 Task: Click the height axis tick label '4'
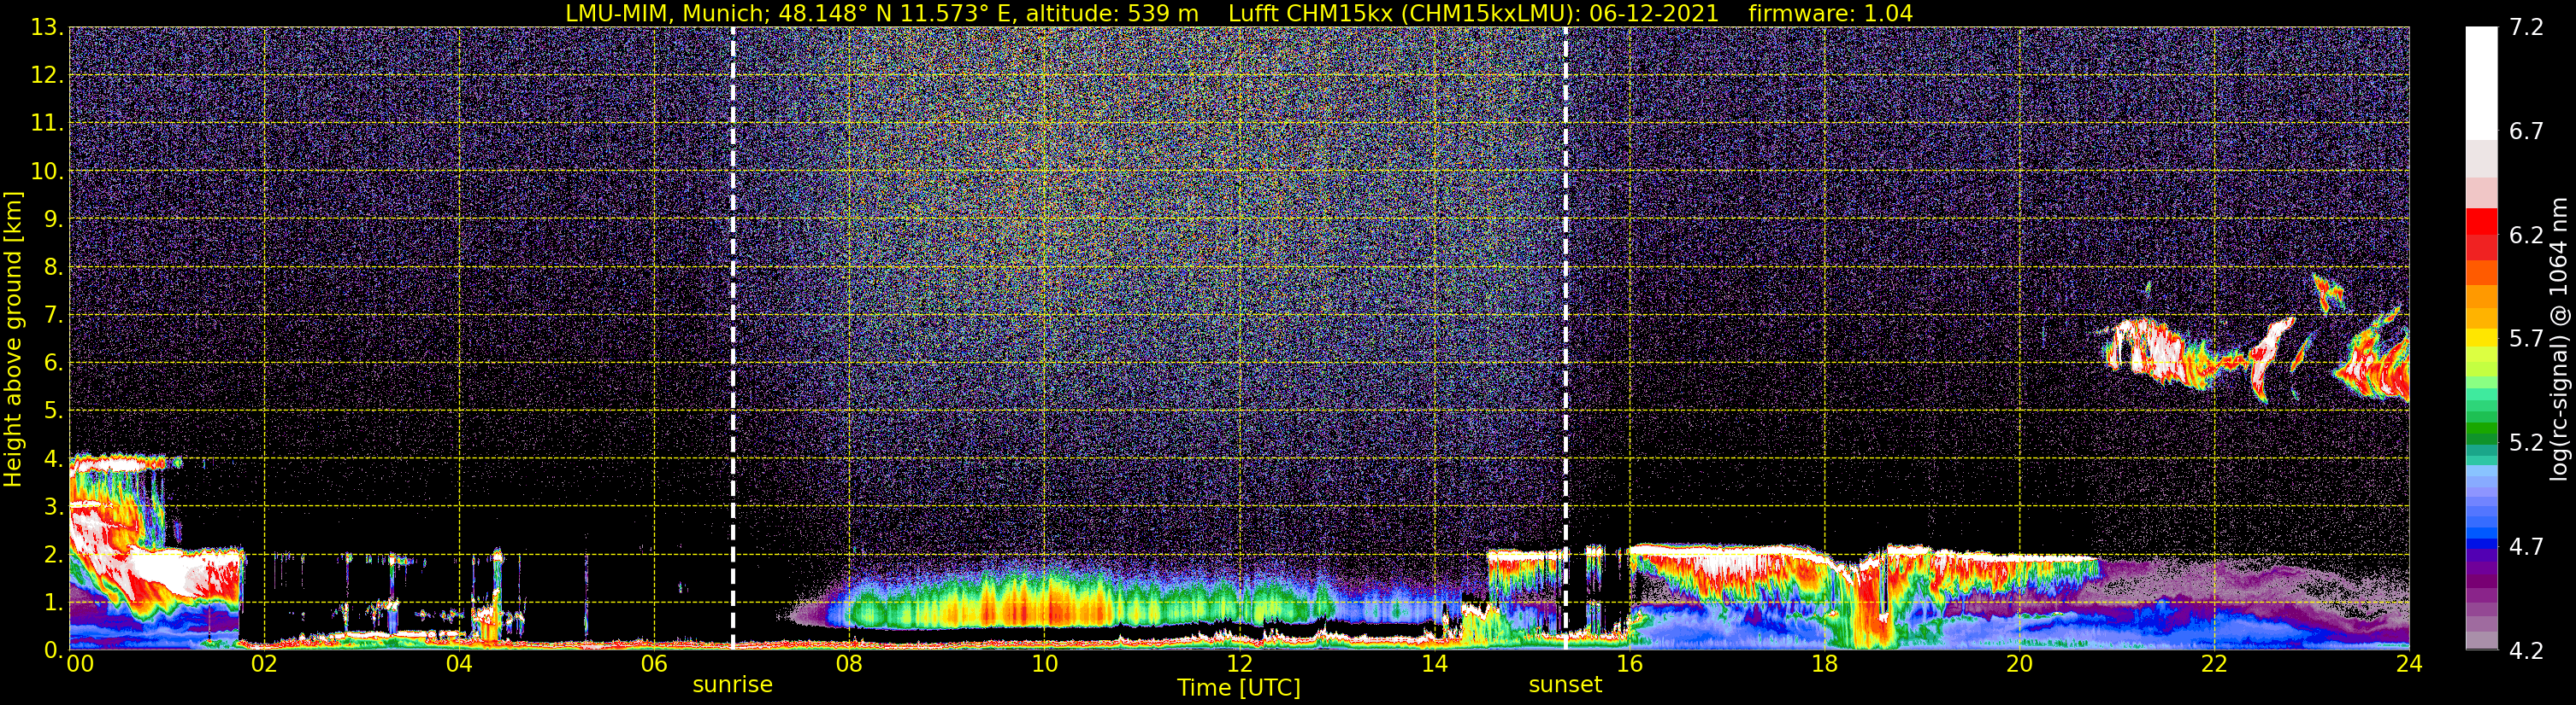[52, 459]
